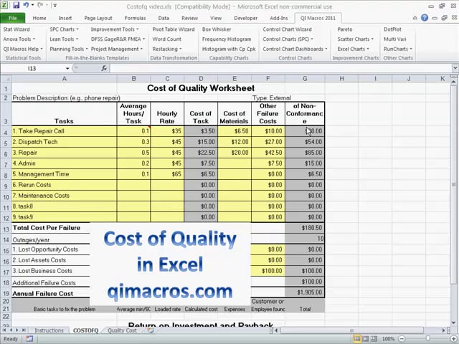Click the Frequency Histogram button
Viewport: 459px width, 344px height.
pyautogui.click(x=227, y=39)
